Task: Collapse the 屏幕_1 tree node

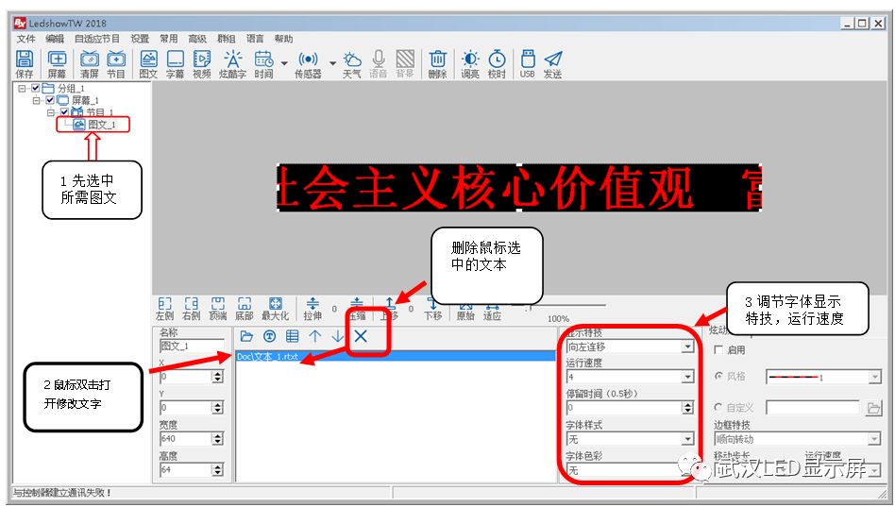Action: tap(36, 100)
